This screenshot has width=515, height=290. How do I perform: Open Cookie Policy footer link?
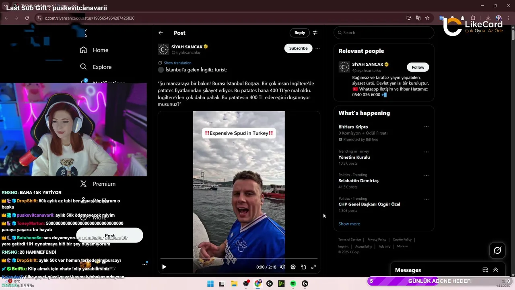coord(402,240)
